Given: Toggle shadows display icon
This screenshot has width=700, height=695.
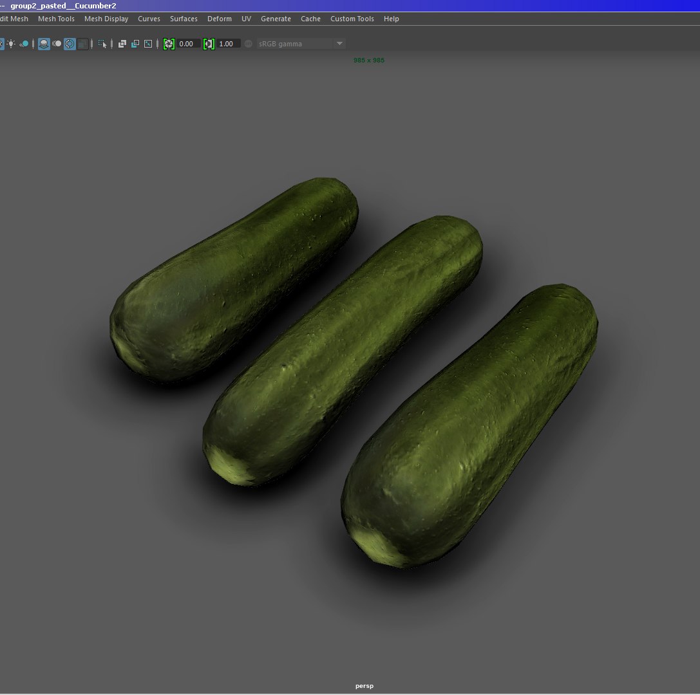Looking at the screenshot, I should tap(24, 44).
